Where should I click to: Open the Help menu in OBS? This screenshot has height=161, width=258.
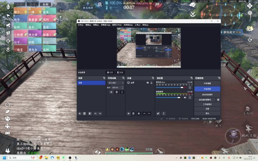click(x=145, y=25)
